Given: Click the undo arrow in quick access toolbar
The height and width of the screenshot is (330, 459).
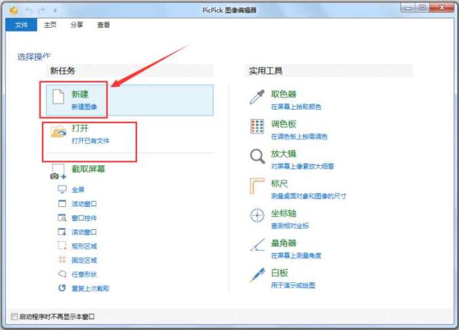Looking at the screenshot, I should (29, 11).
